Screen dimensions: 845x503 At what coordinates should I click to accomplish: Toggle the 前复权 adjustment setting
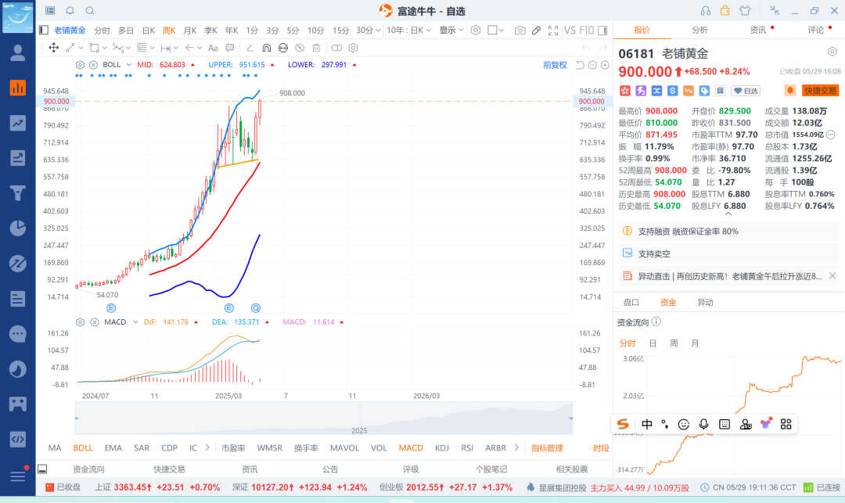click(555, 65)
